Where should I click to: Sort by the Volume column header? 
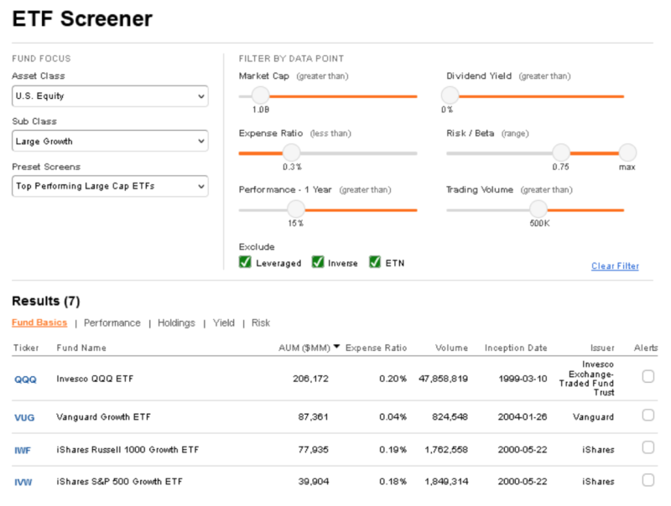(x=451, y=348)
